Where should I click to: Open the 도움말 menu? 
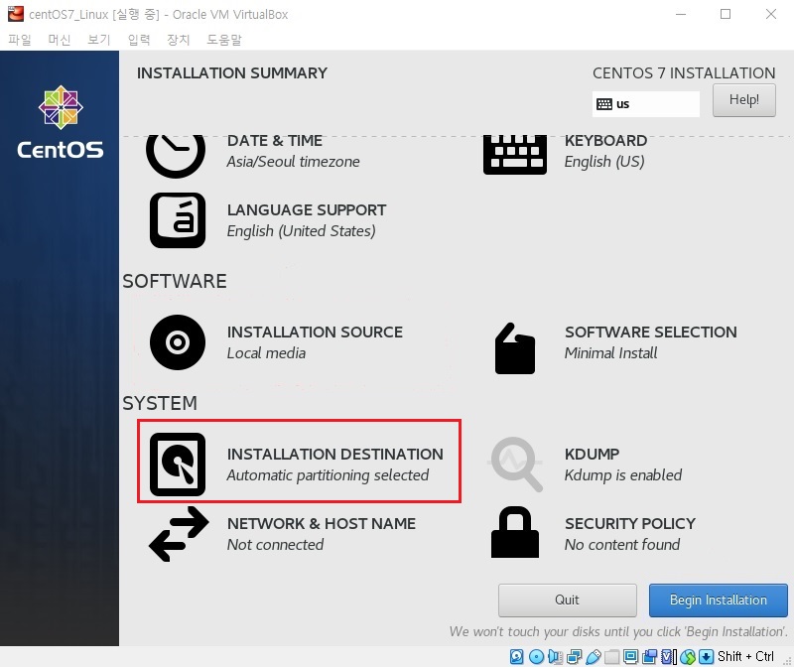click(x=224, y=40)
